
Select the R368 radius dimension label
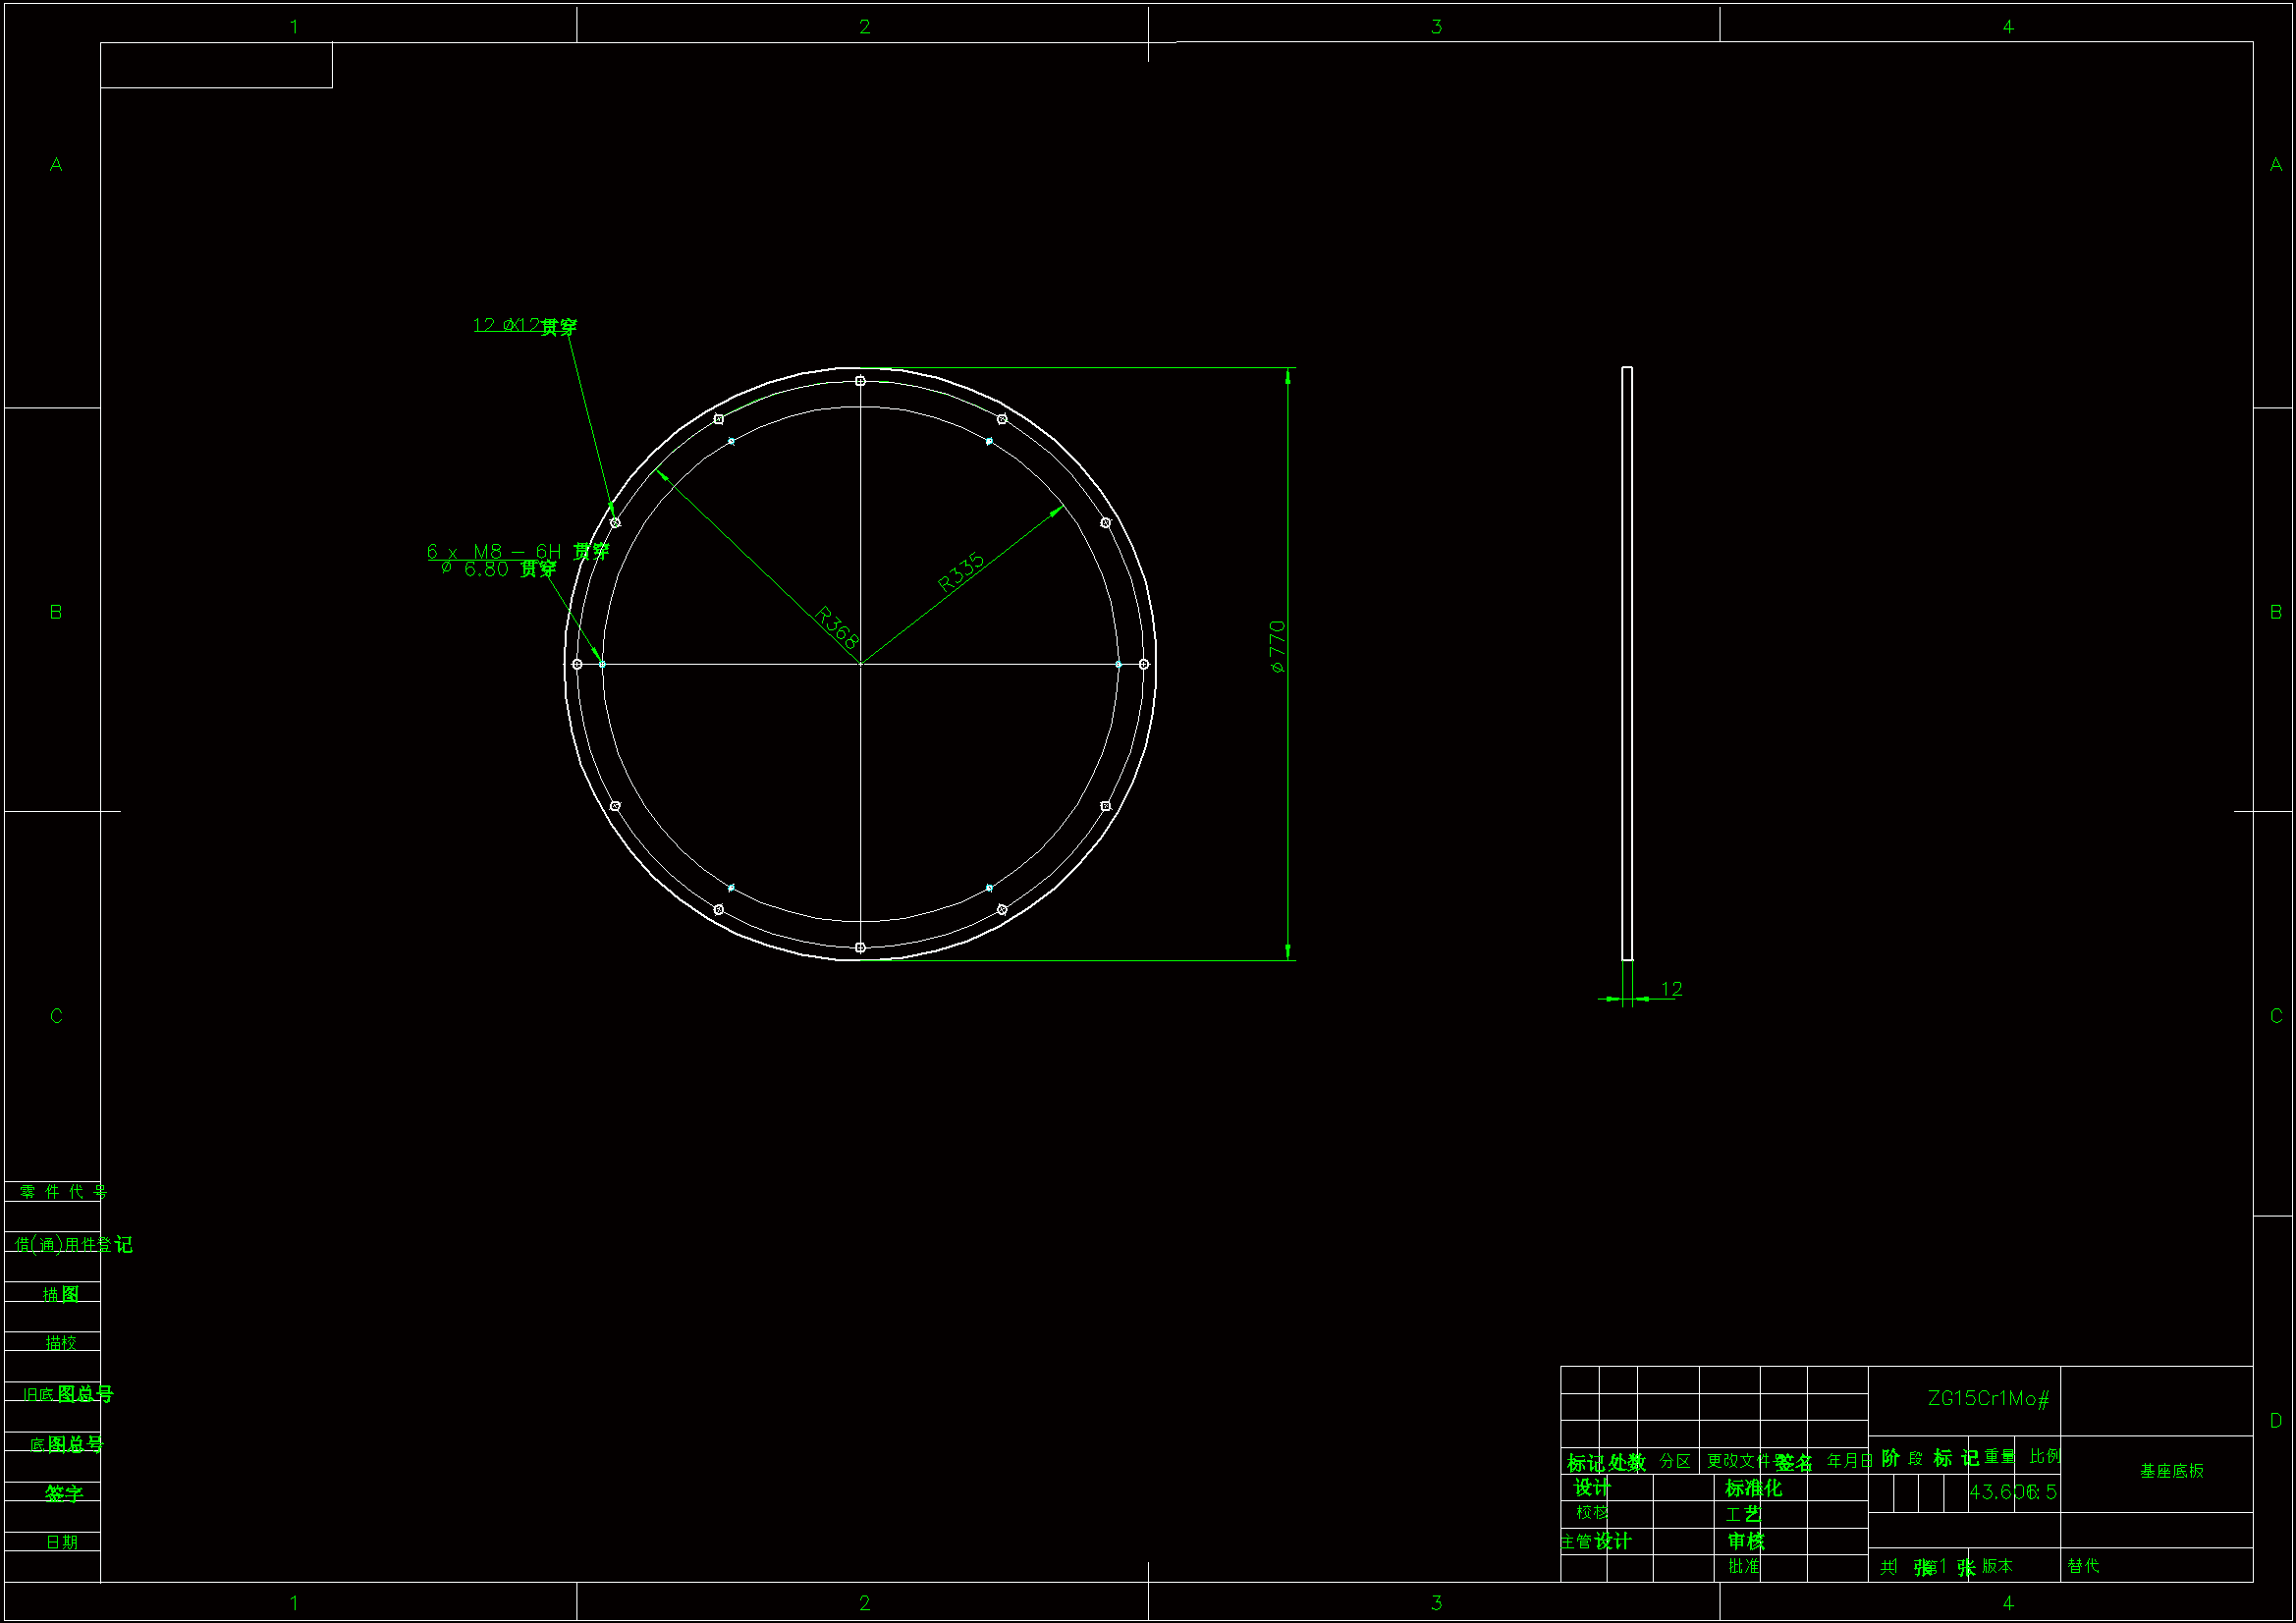click(837, 627)
